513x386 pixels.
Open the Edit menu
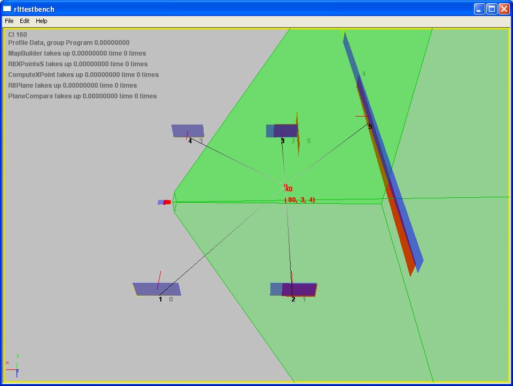[25, 21]
